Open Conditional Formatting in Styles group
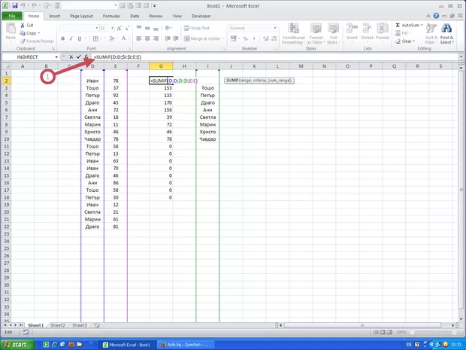This screenshot has width=466, height=350. 293,32
